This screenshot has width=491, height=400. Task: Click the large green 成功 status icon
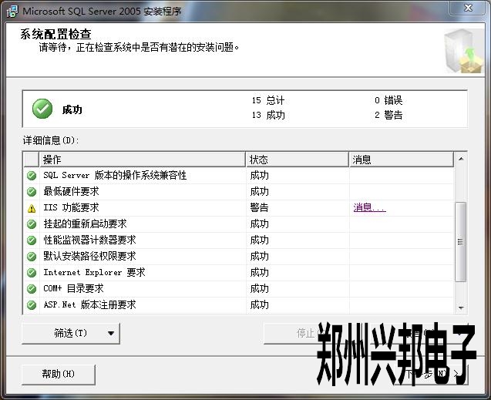[42, 109]
